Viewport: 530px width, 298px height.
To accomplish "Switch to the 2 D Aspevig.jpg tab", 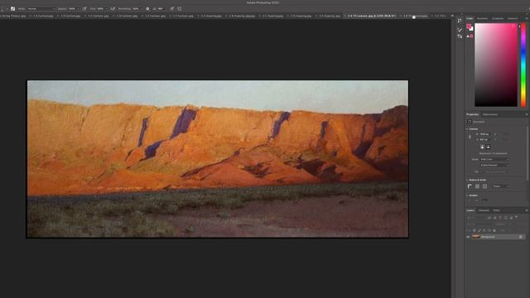I will [x=301, y=16].
